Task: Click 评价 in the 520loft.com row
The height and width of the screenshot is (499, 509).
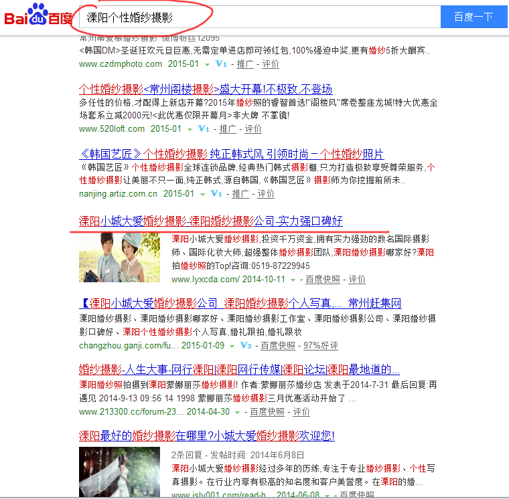Action: click(x=253, y=128)
